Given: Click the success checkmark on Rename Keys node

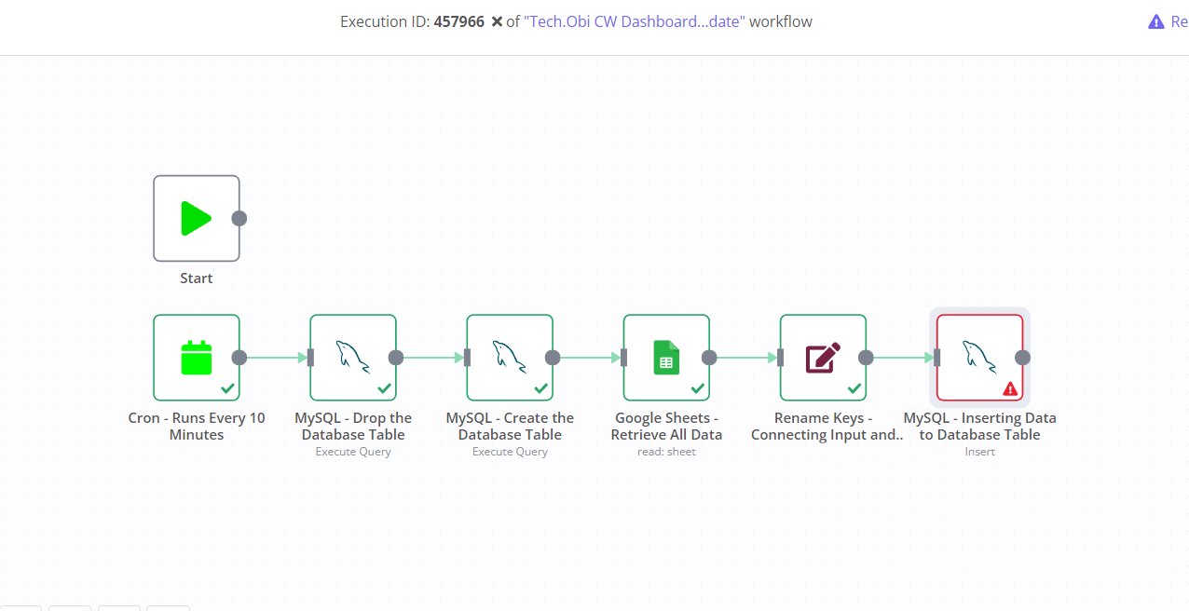Looking at the screenshot, I should pos(854,388).
